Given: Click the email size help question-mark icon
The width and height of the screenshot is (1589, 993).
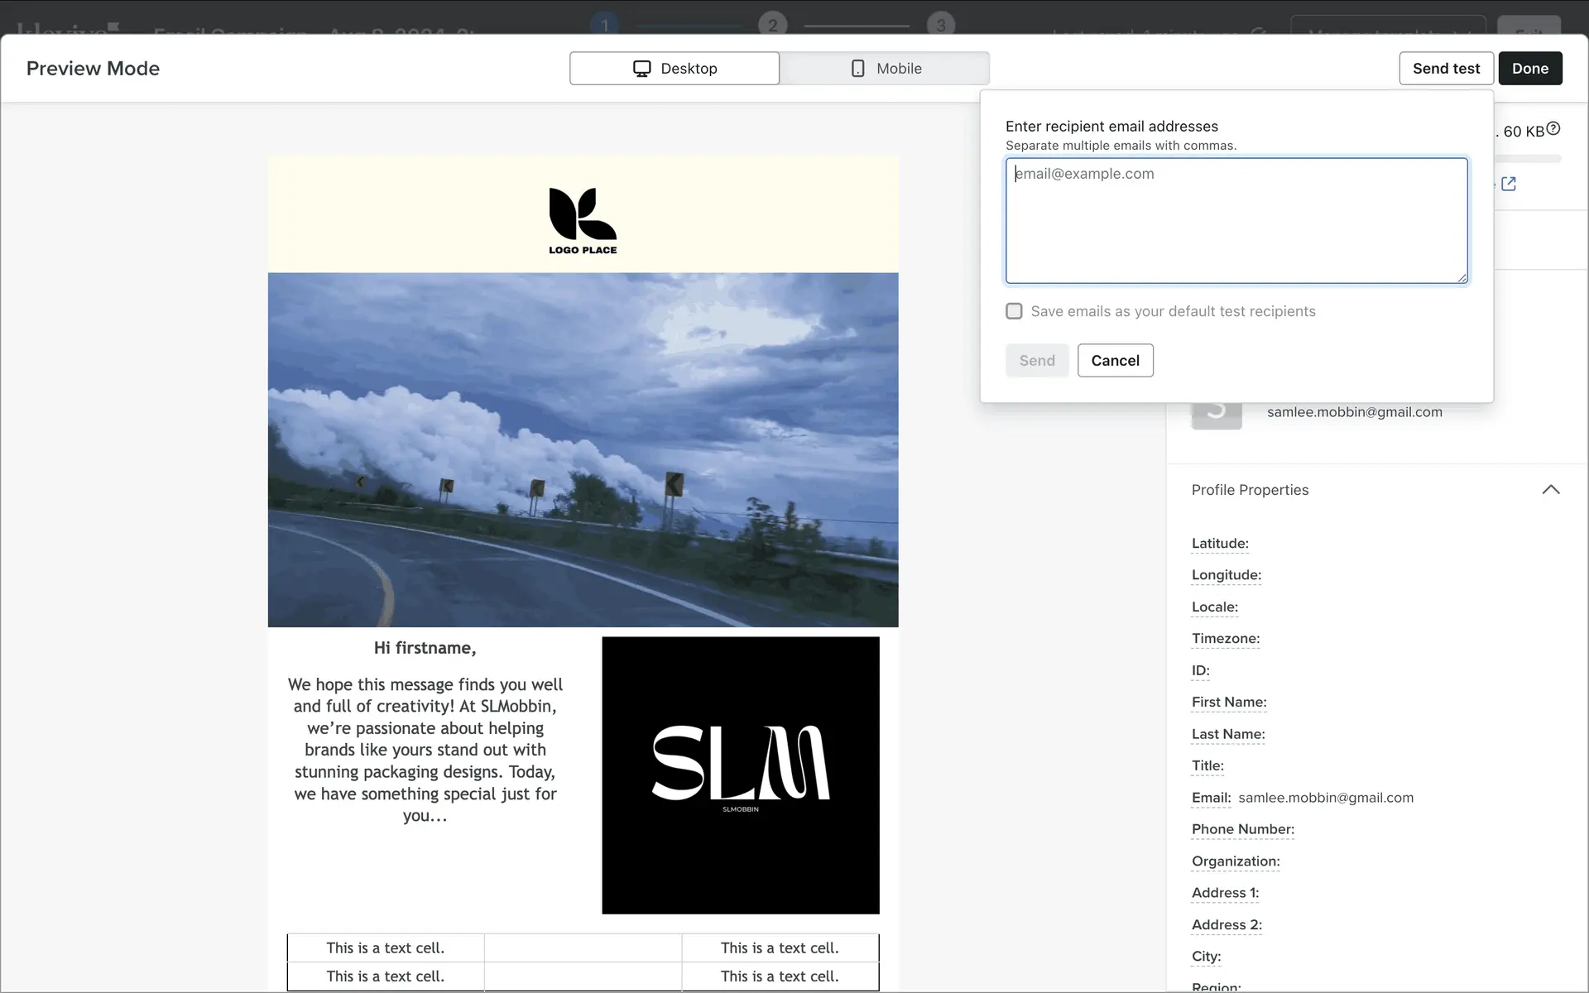Looking at the screenshot, I should [1553, 129].
